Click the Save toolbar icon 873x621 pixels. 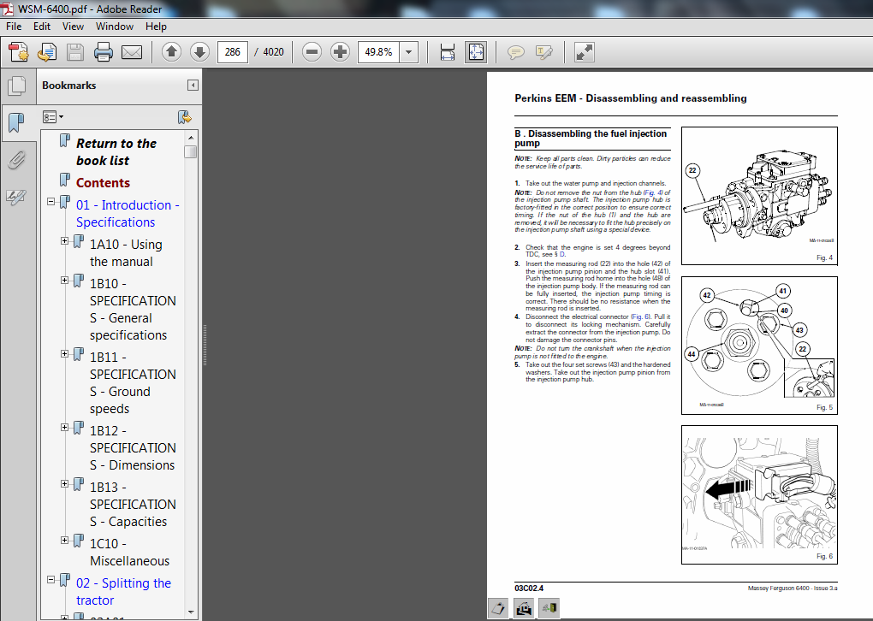coord(75,52)
